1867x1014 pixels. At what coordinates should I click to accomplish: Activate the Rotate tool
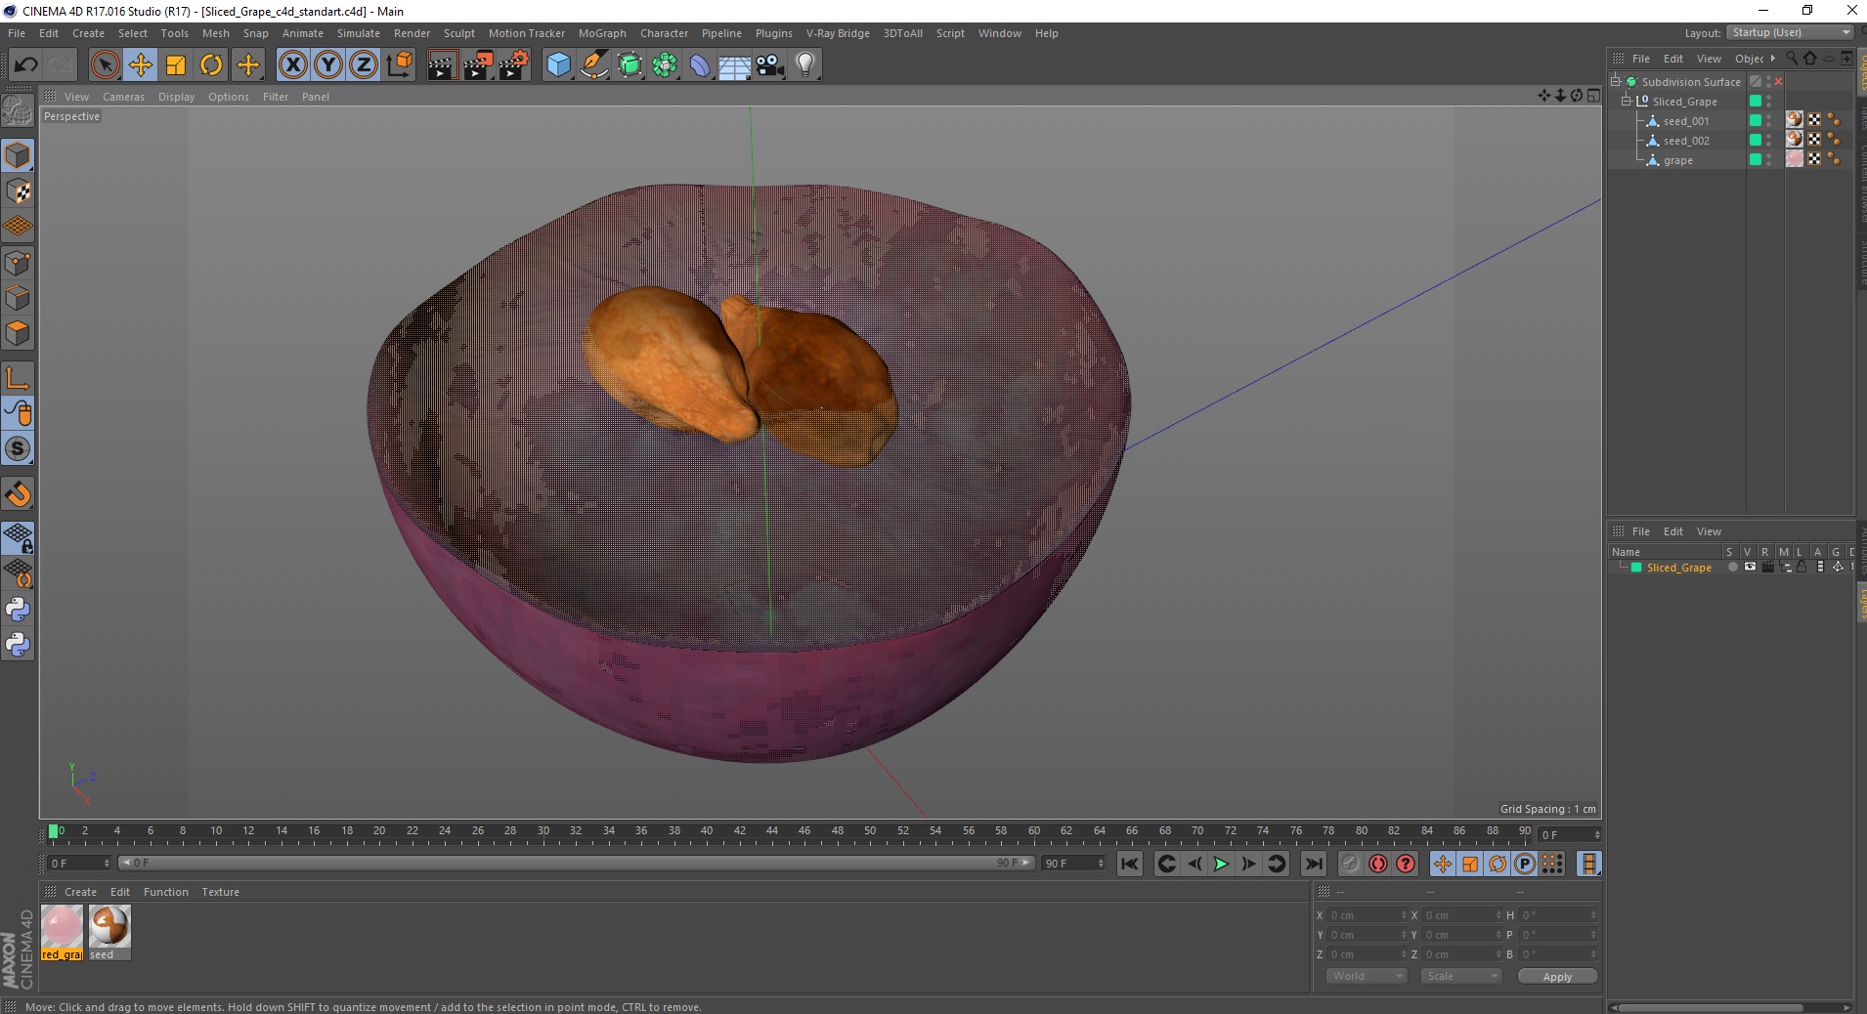tap(211, 65)
